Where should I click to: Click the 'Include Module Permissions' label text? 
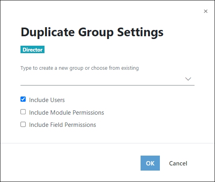pyautogui.click(x=67, y=113)
